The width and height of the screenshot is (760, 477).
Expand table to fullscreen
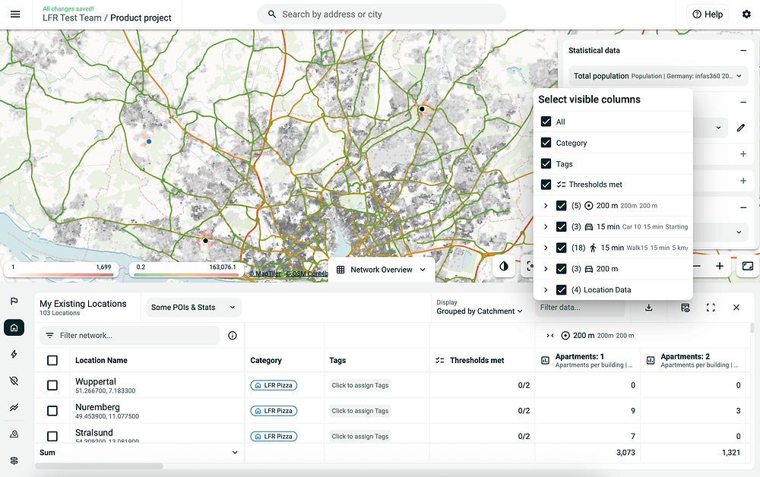pos(711,308)
